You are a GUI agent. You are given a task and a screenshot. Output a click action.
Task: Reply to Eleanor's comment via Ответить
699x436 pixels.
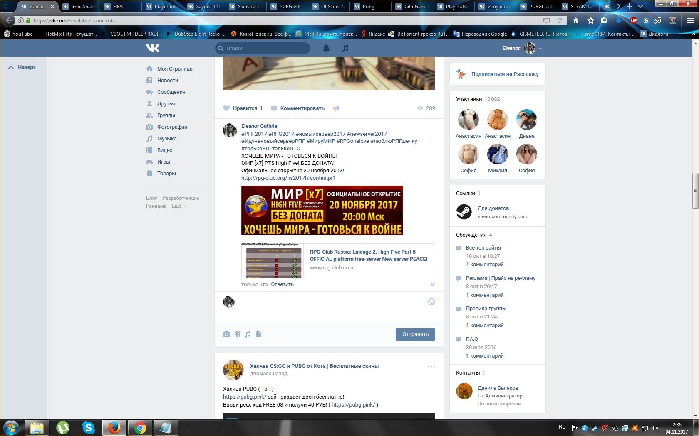(282, 284)
